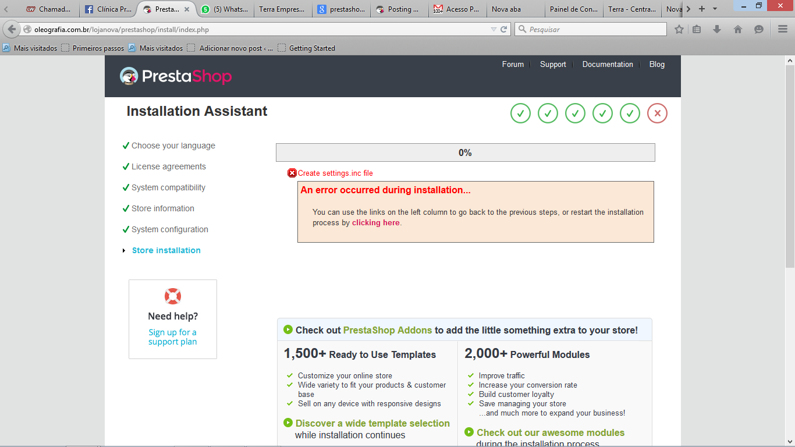
Task: Click the PrestaShop logo in header
Action: coord(176,76)
